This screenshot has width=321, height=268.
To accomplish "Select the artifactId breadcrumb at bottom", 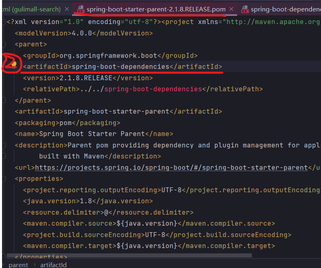I will [x=53, y=265].
